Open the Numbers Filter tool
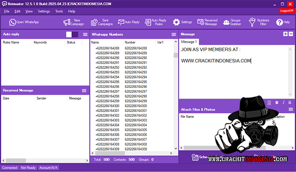The width and height of the screenshot is (296, 172). point(253,22)
